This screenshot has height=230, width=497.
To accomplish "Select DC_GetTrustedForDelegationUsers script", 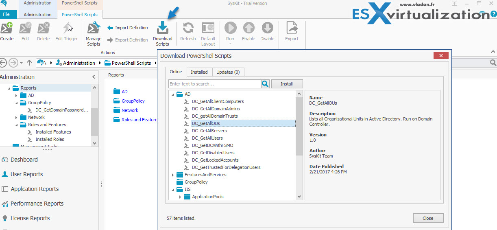I will [x=226, y=167].
